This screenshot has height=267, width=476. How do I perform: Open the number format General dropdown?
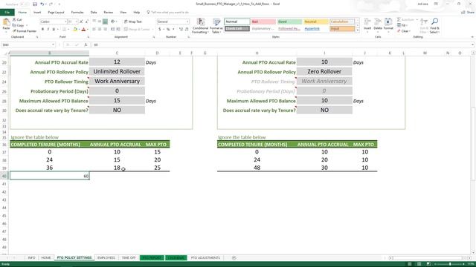(x=187, y=22)
